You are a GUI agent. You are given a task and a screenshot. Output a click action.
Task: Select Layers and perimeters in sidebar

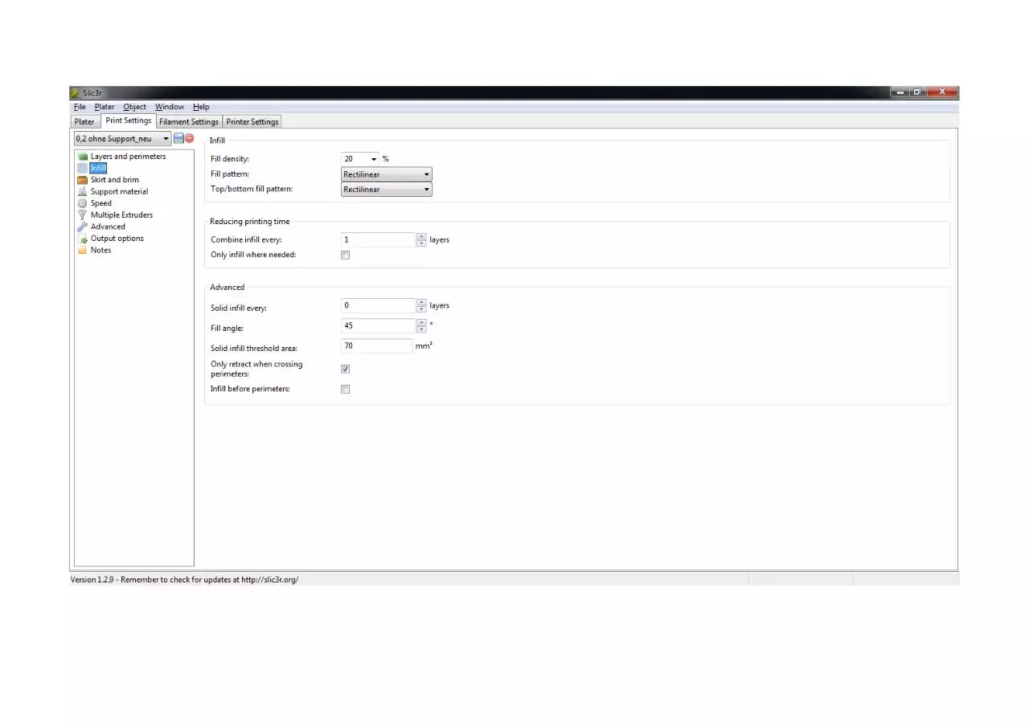pyautogui.click(x=128, y=157)
